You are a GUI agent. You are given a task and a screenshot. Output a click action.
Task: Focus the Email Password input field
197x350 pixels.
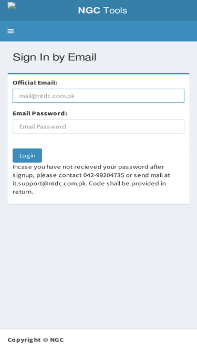pyautogui.click(x=99, y=126)
